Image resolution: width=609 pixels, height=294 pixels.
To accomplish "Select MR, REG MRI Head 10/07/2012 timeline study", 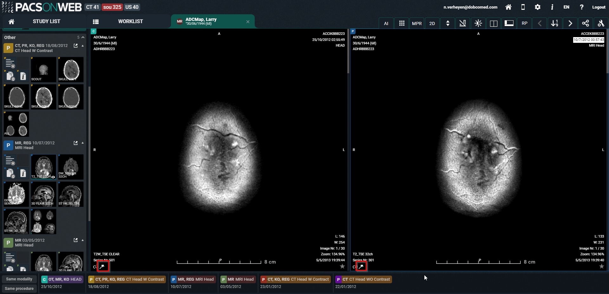I will point(193,279).
